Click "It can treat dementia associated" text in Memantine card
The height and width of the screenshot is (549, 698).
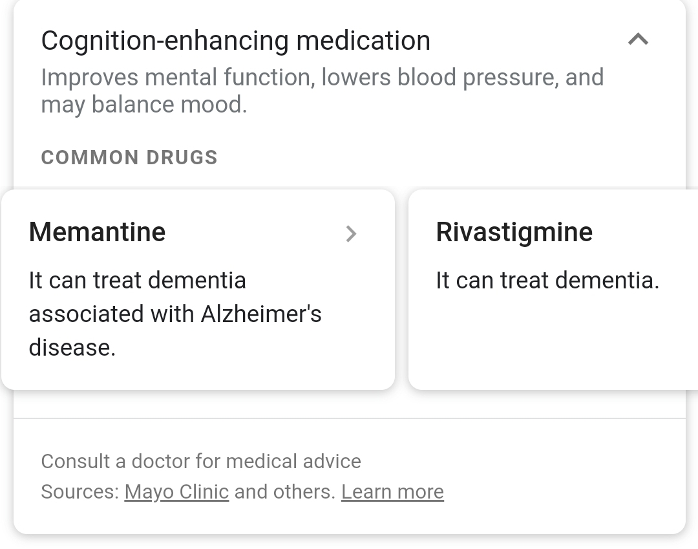tap(138, 281)
